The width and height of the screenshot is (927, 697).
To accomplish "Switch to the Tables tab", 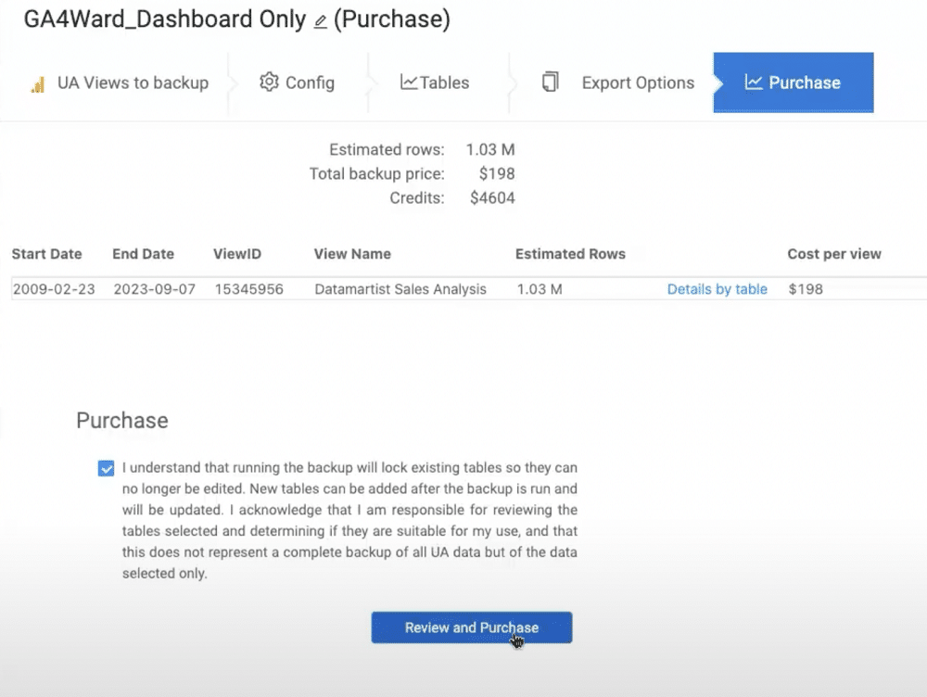I will click(434, 82).
